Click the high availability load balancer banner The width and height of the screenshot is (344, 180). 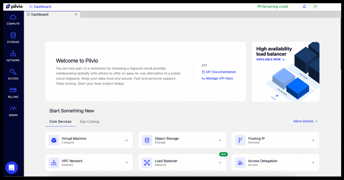pyautogui.click(x=286, y=72)
